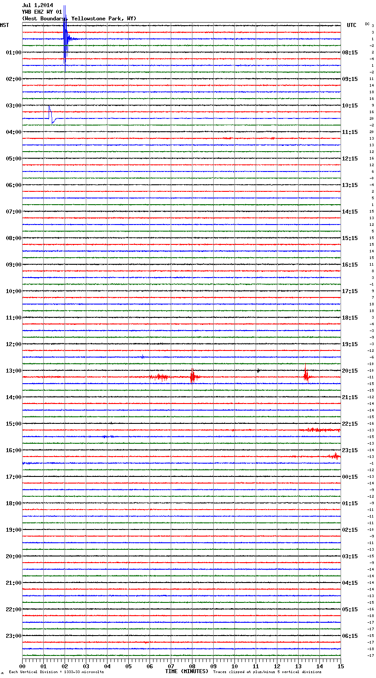The width and height of the screenshot is (376, 678).
Task: Click the 03:15 UTC label
Action: click(x=350, y=556)
